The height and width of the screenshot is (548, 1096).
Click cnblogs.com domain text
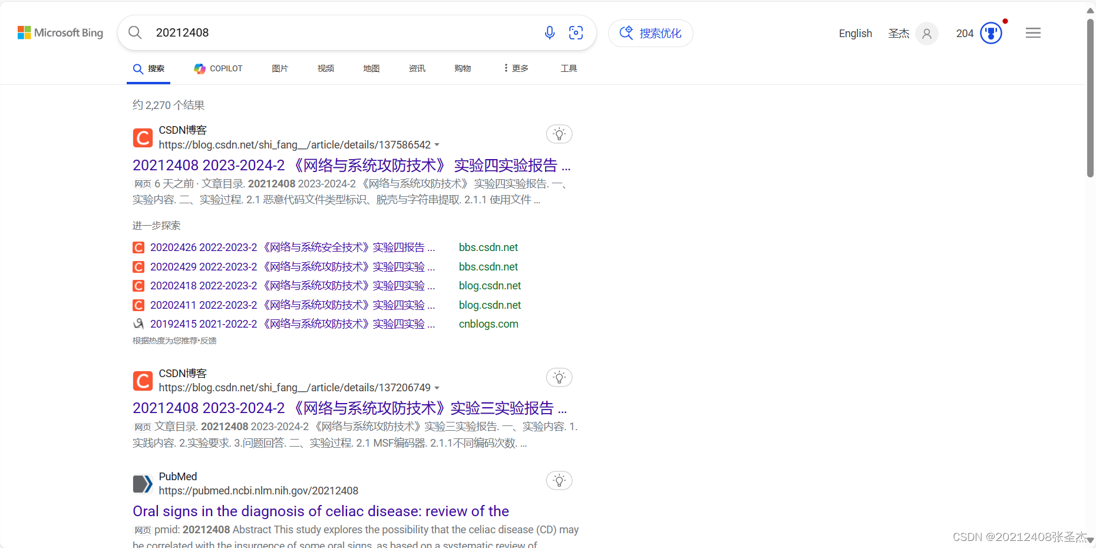click(x=488, y=324)
